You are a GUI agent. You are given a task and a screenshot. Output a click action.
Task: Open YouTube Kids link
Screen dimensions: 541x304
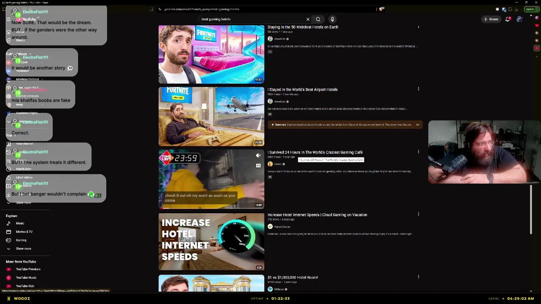[25, 286]
